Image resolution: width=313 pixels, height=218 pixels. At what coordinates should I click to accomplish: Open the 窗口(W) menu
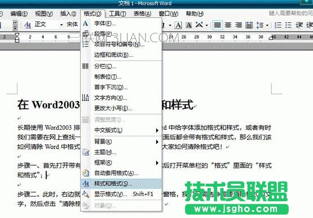(x=169, y=13)
